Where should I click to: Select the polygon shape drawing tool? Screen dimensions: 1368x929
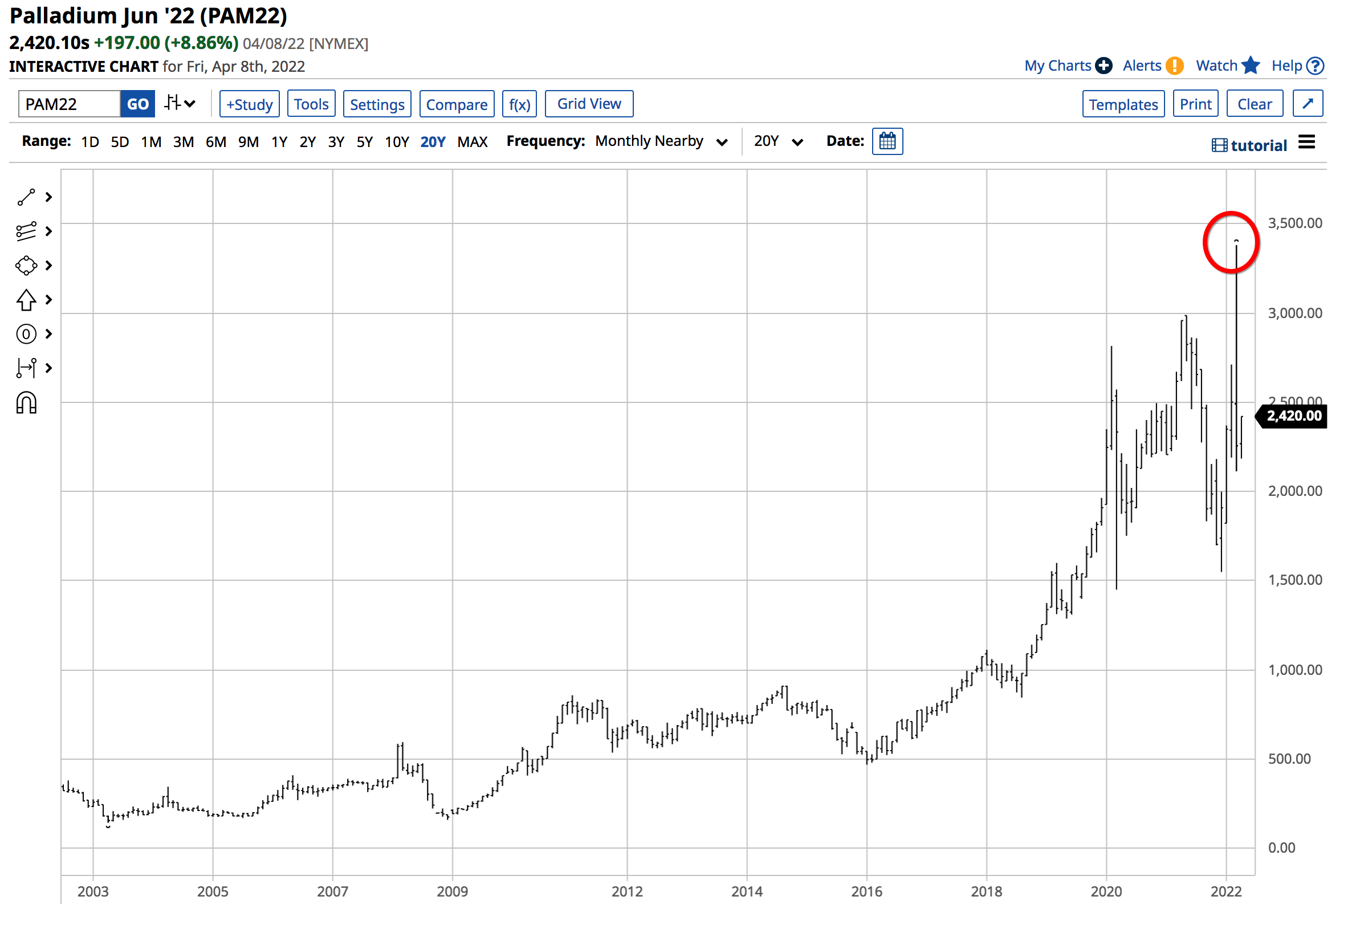[26, 266]
